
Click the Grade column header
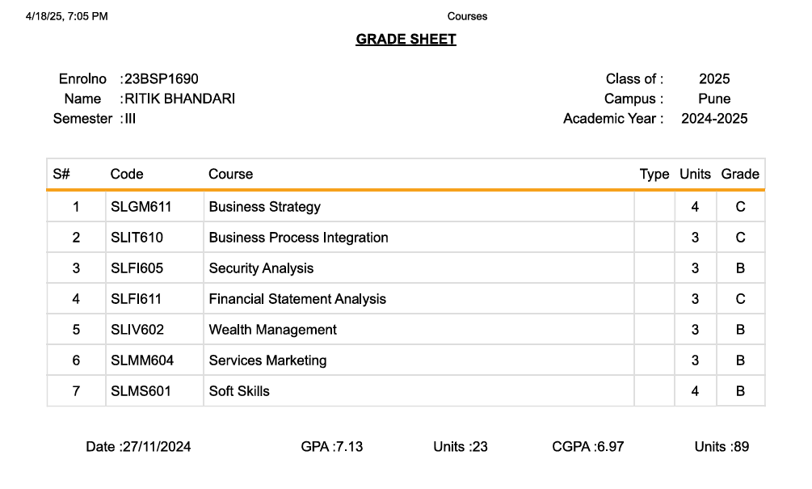740,174
